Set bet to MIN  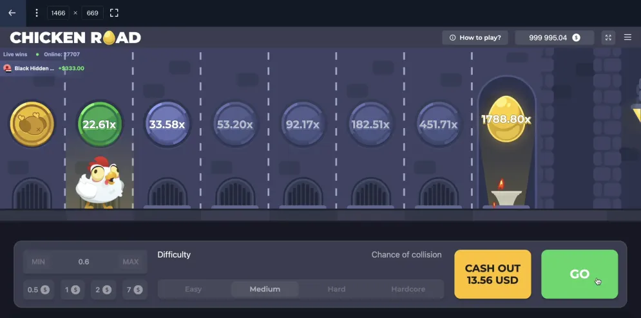[x=38, y=261]
